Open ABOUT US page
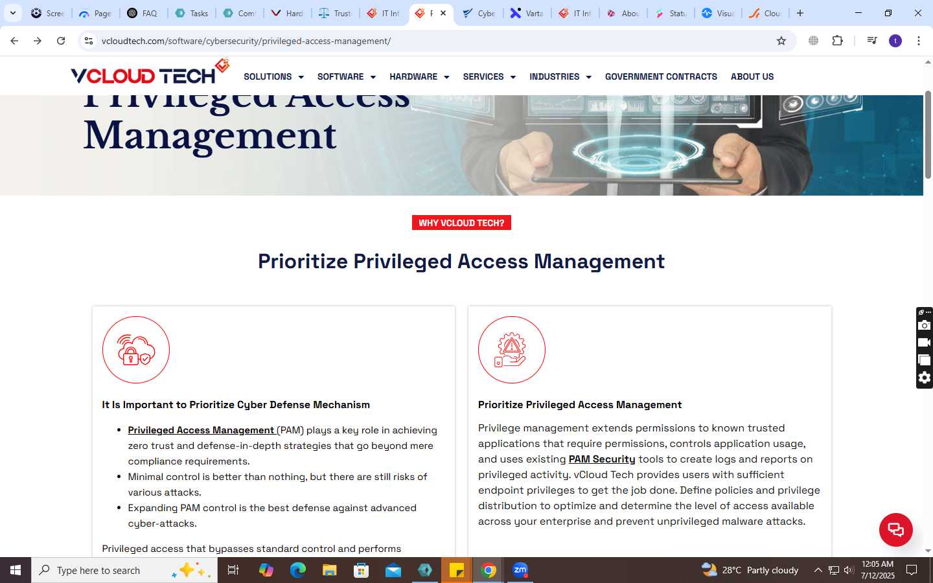This screenshot has width=933, height=583. [752, 76]
